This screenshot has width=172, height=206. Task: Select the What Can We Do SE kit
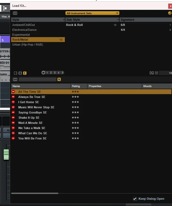coord(91,133)
